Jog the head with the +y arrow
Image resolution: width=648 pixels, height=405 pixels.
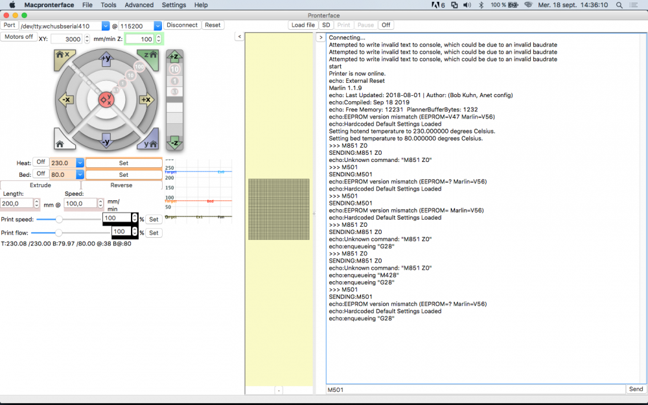pyautogui.click(x=106, y=58)
